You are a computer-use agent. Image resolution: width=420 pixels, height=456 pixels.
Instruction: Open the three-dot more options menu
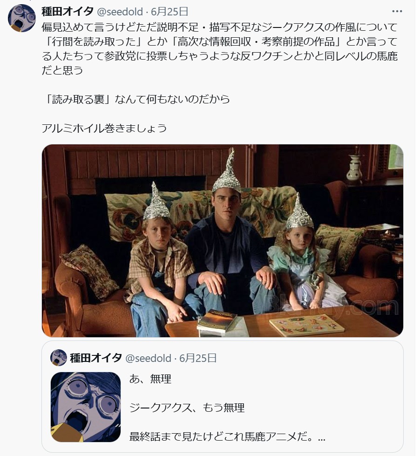point(397,11)
